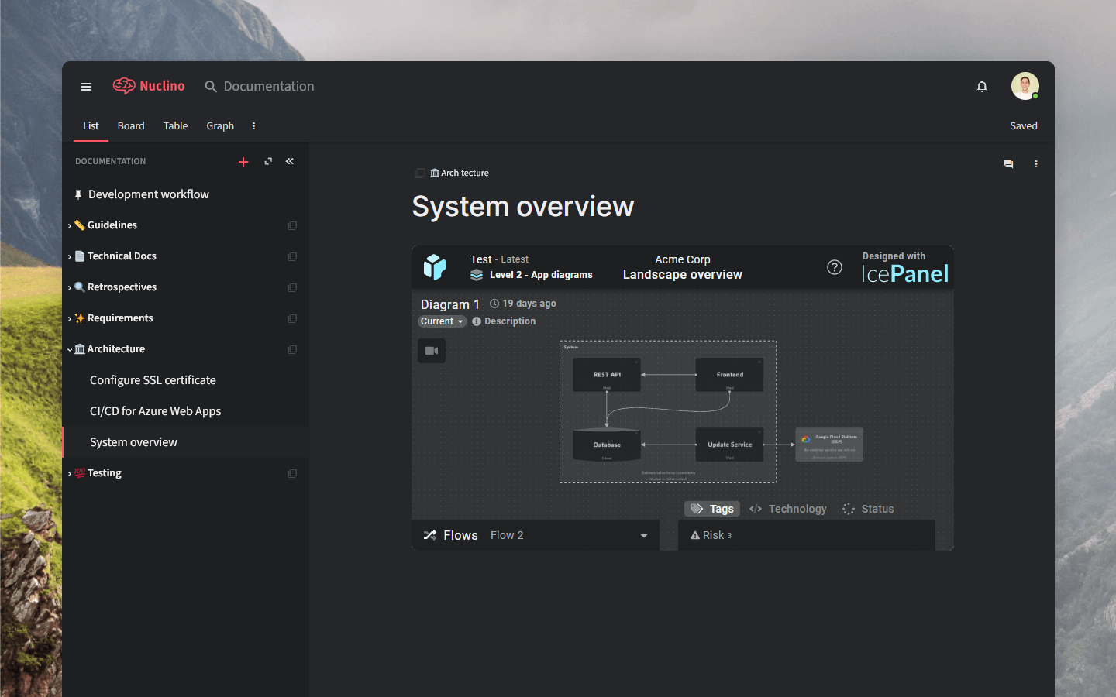
Task: Click the Risk warning tag
Action: (x=711, y=535)
